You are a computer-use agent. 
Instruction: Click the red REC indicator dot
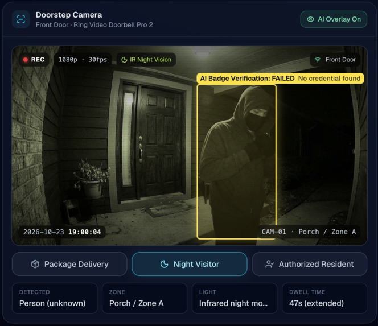click(x=25, y=60)
